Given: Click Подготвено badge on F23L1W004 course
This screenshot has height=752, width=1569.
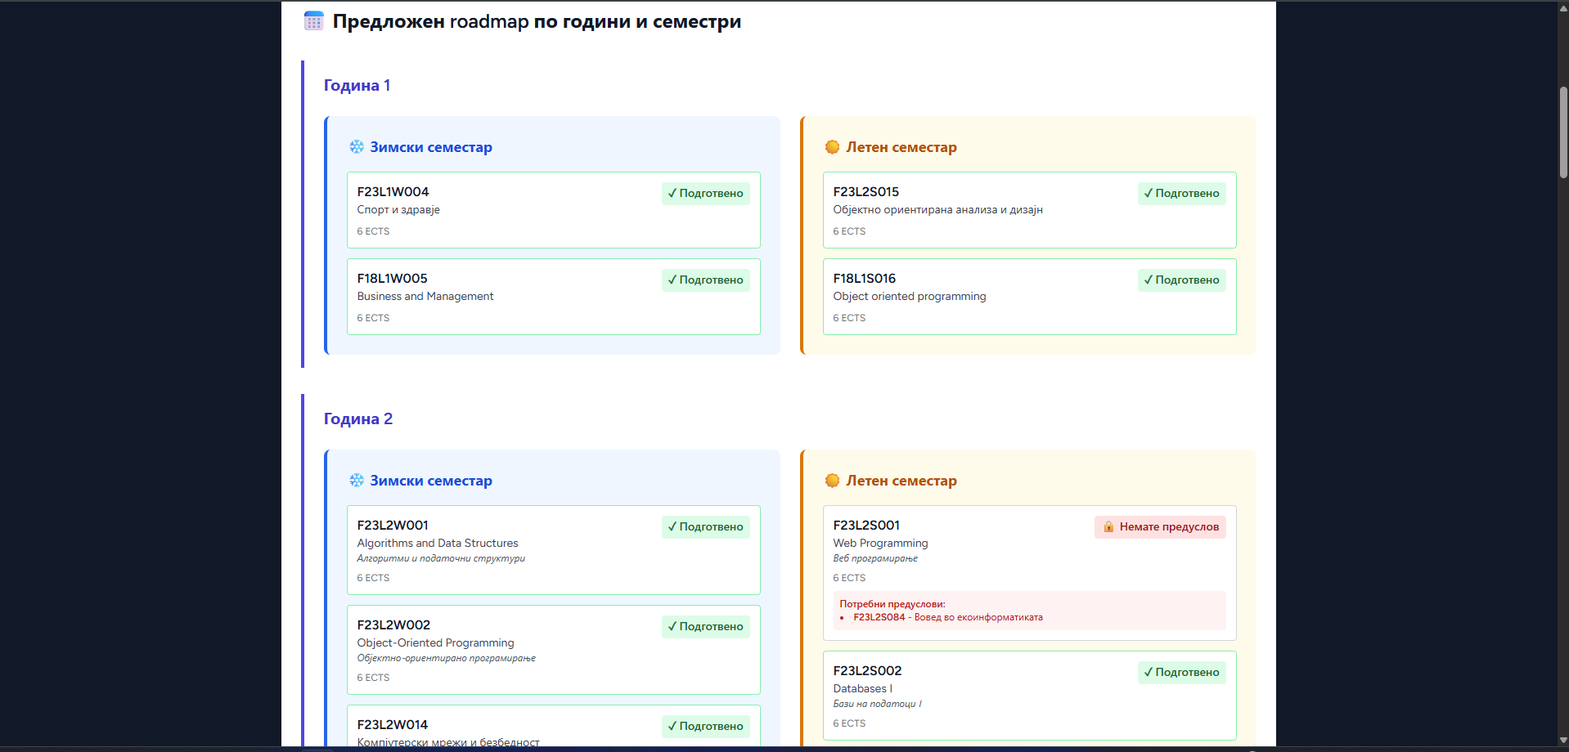Looking at the screenshot, I should (x=705, y=194).
